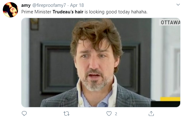Click the reply speech bubble icon

point(24,113)
